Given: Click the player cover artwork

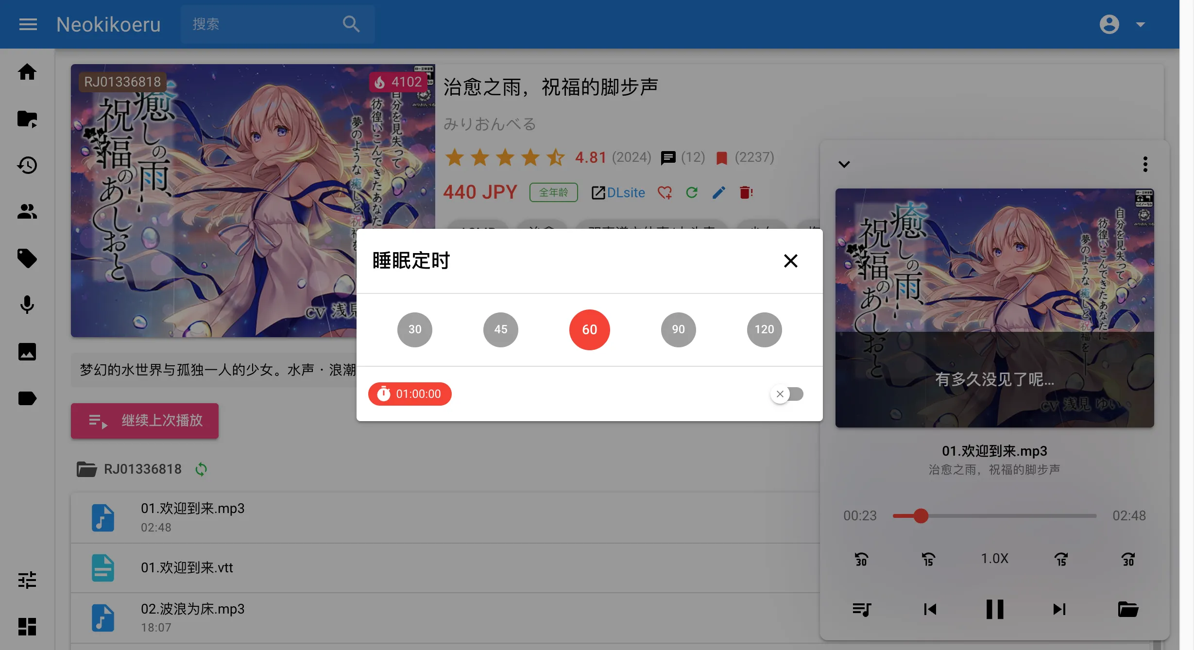Looking at the screenshot, I should (x=995, y=308).
